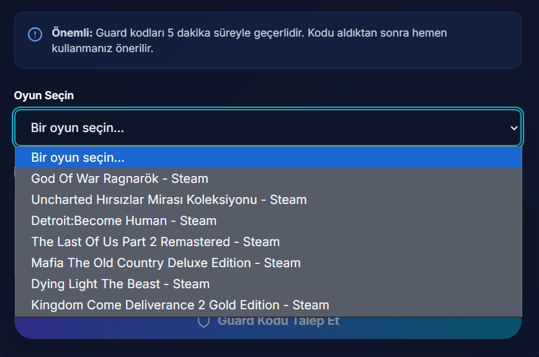539x357 pixels.
Task: Open the 'Bir oyun seçin...' combo box
Action: click(x=268, y=128)
